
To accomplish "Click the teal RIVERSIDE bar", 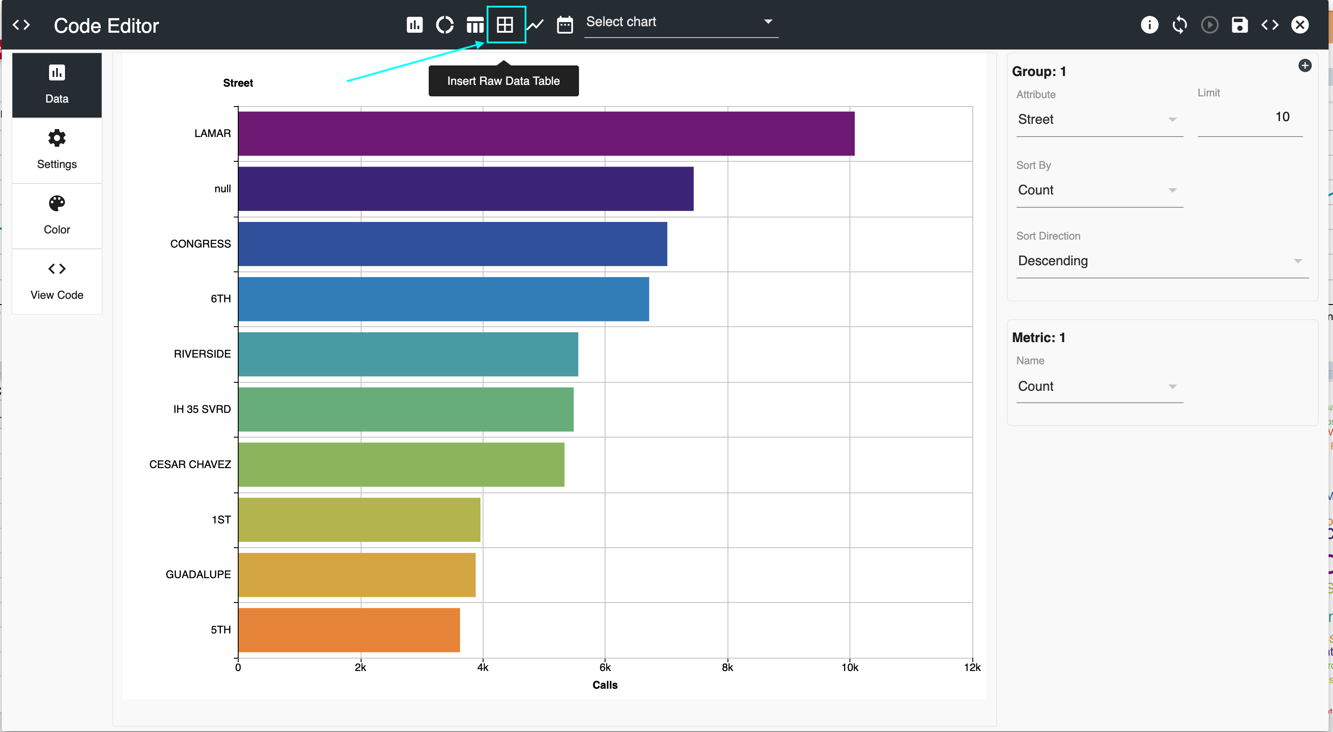I will [408, 354].
